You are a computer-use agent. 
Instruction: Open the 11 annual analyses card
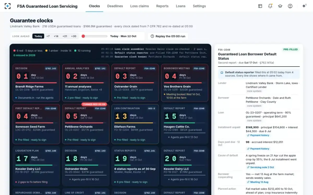pos(86,83)
